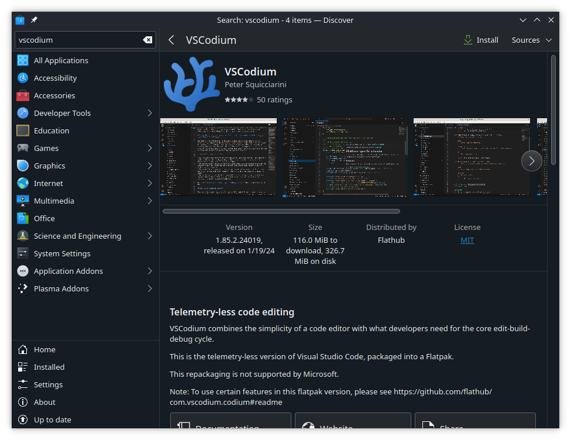Open the 50 ratings reviews
Image resolution: width=571 pixels, height=440 pixels.
pos(274,99)
